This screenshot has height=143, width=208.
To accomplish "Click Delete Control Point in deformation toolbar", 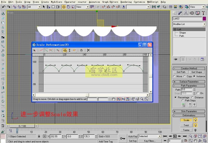I will 81,50.
